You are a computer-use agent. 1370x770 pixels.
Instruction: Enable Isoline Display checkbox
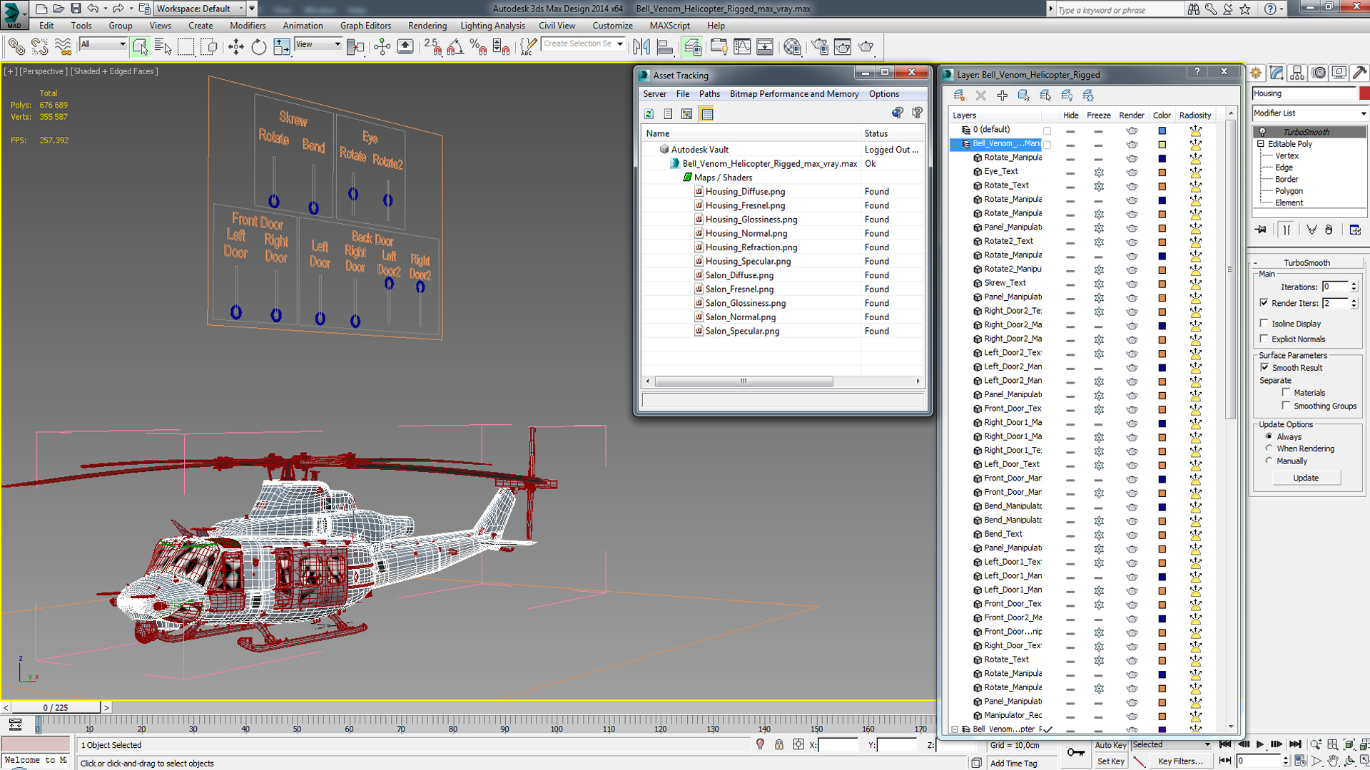1264,324
